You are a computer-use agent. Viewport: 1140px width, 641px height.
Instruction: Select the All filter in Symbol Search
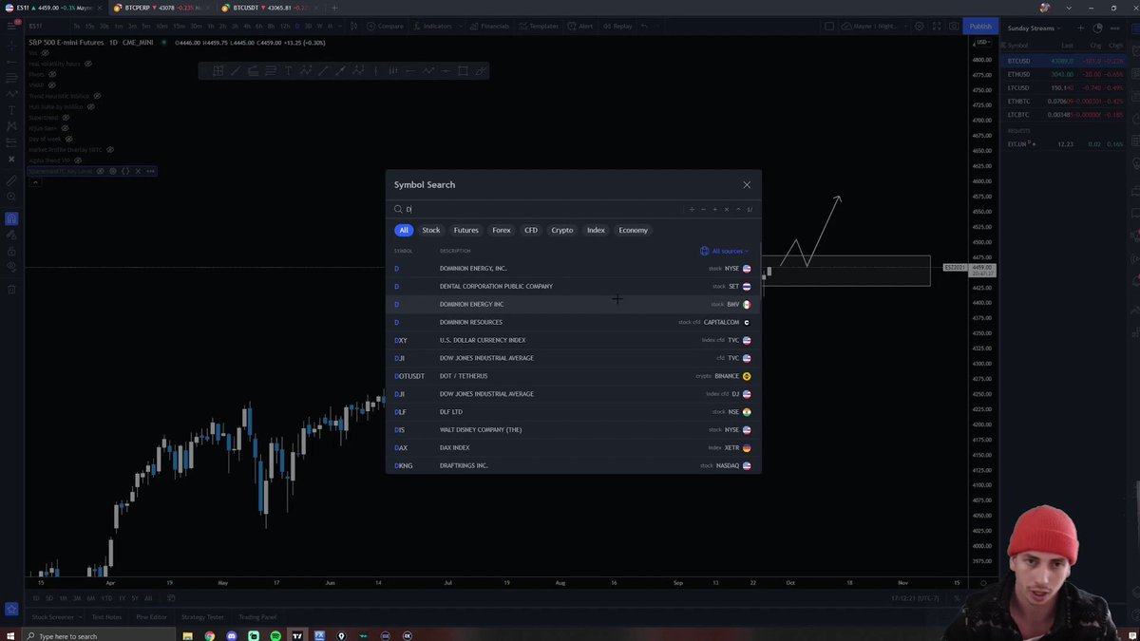[x=404, y=230]
